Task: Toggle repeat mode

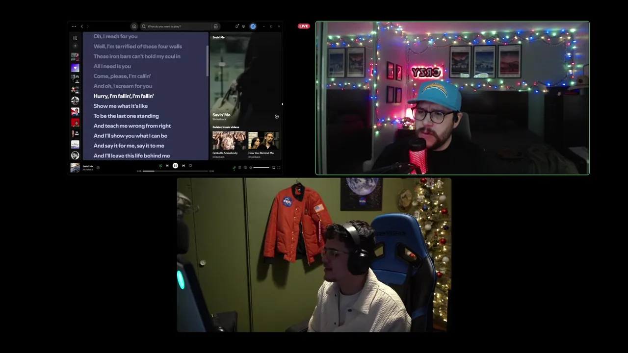Action: (190, 166)
